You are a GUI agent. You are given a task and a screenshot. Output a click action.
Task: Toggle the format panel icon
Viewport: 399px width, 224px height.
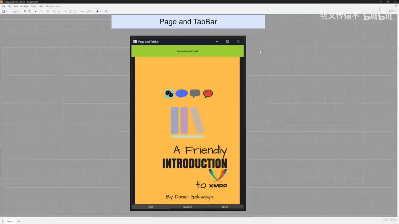tap(392, 11)
